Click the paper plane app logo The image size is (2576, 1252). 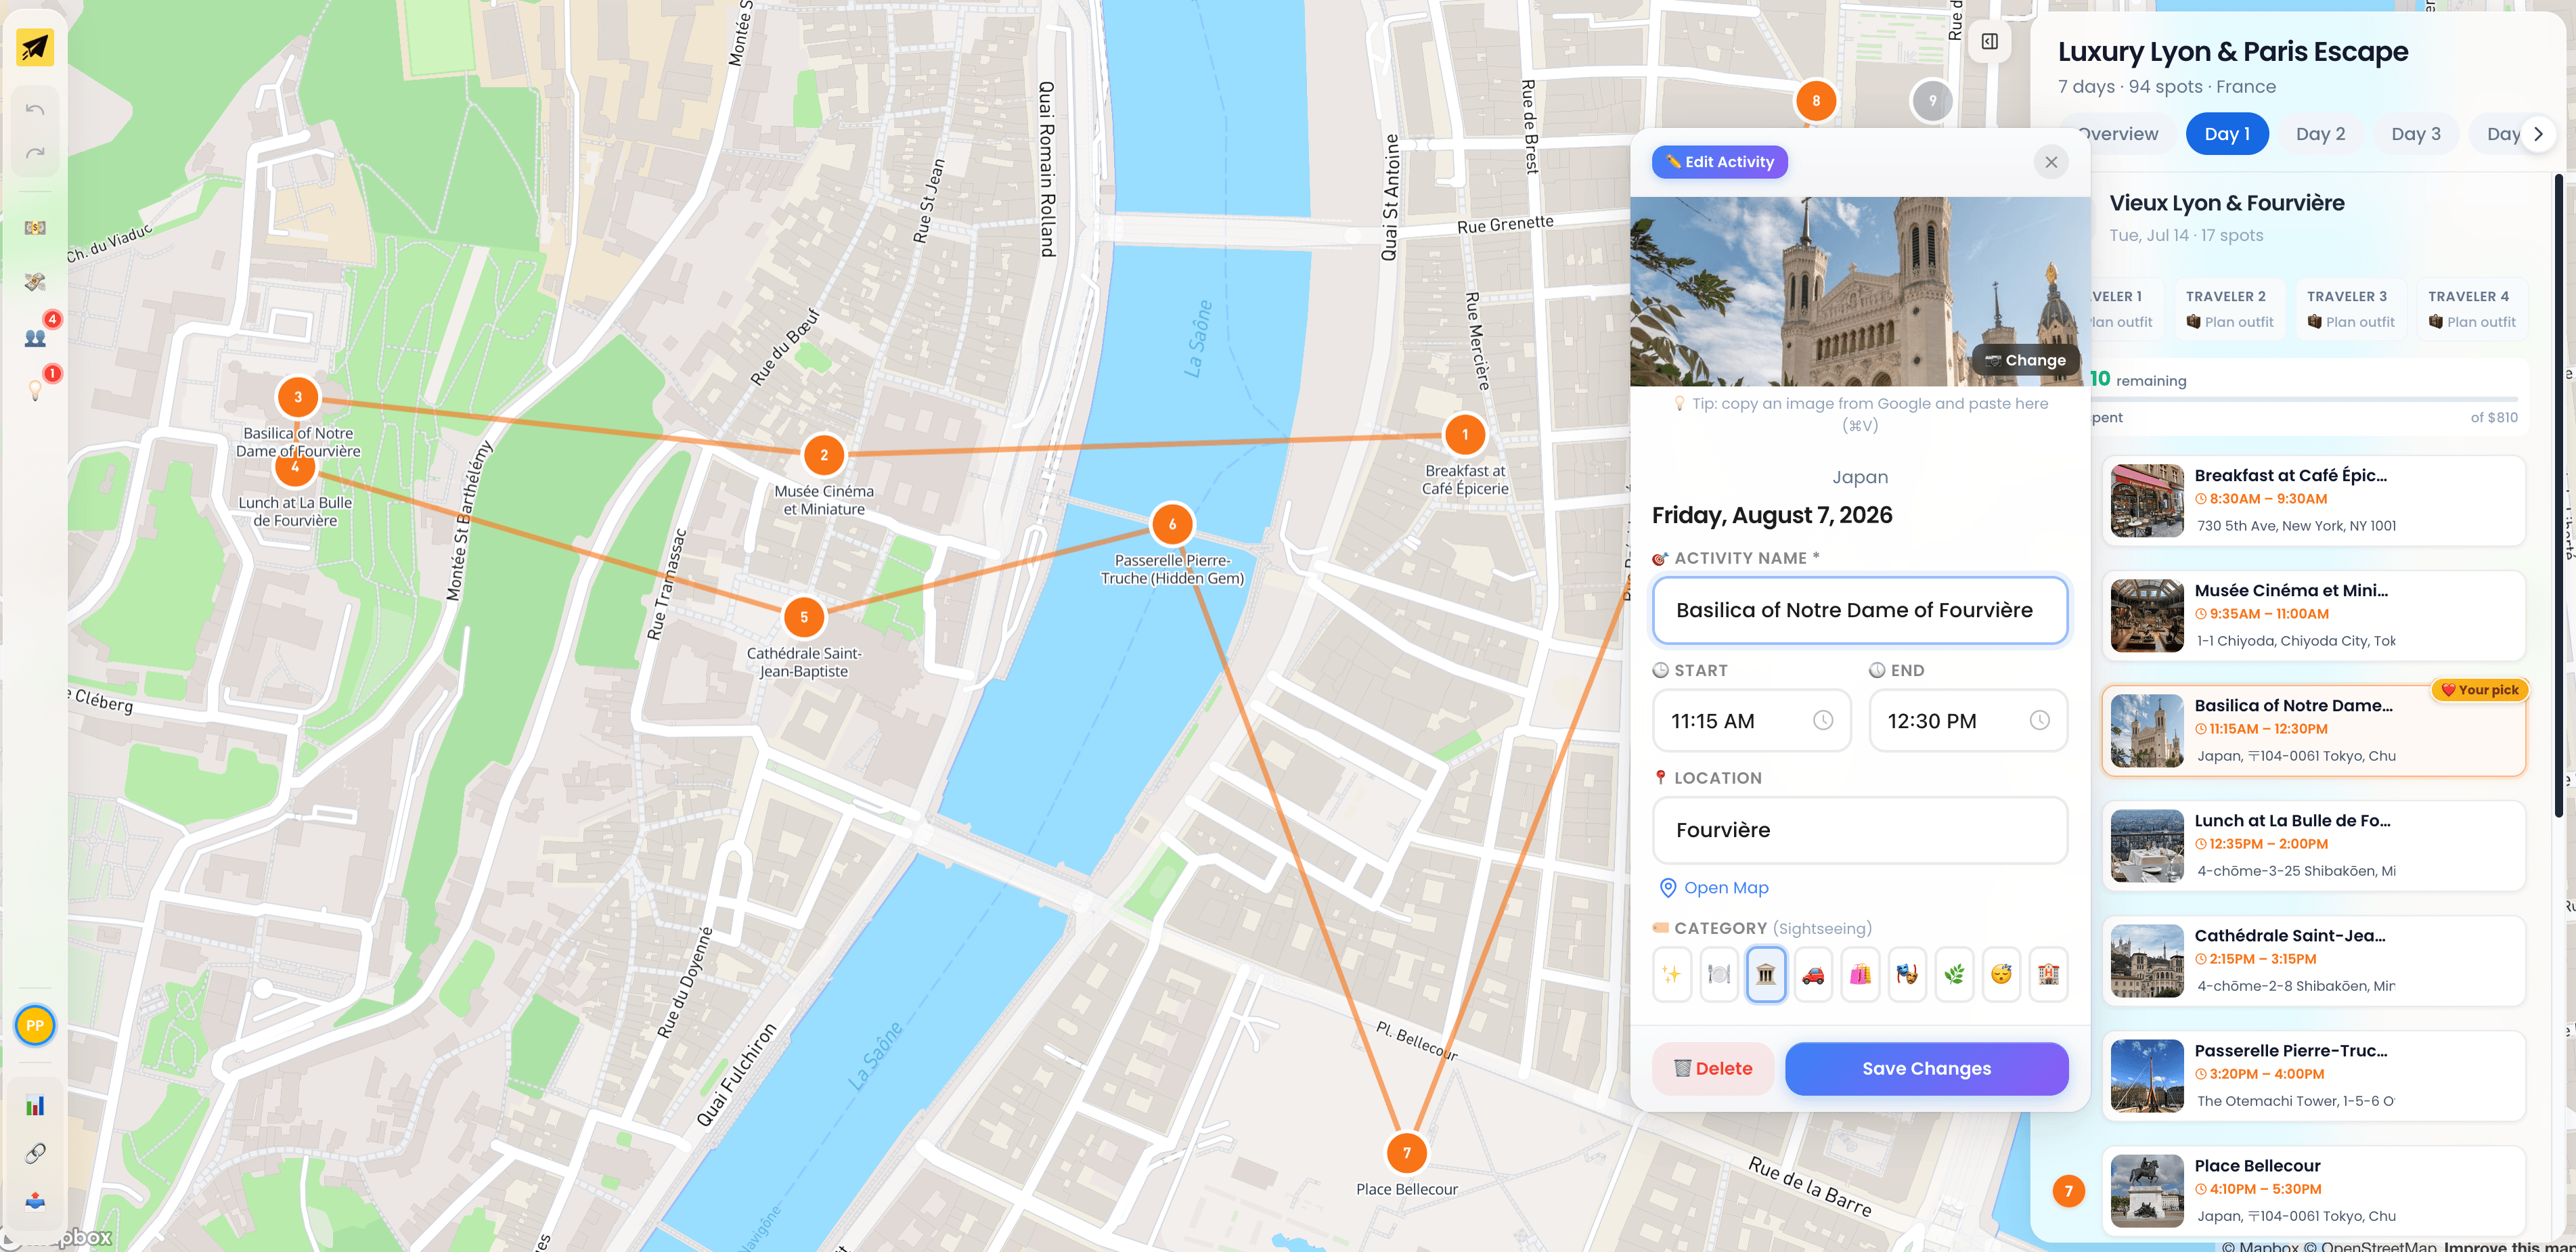pos(35,47)
